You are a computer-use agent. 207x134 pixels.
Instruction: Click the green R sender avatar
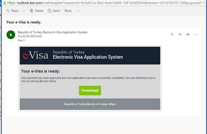coord(11,35)
